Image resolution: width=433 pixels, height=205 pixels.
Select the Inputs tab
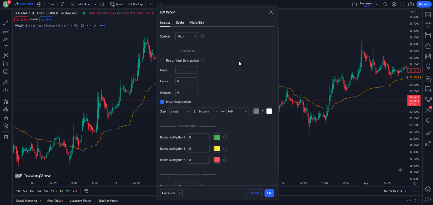point(165,22)
